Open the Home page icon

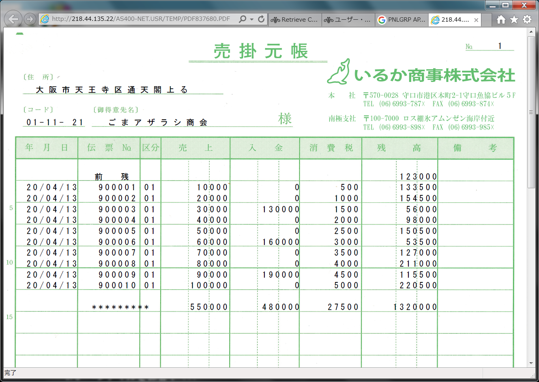point(501,19)
